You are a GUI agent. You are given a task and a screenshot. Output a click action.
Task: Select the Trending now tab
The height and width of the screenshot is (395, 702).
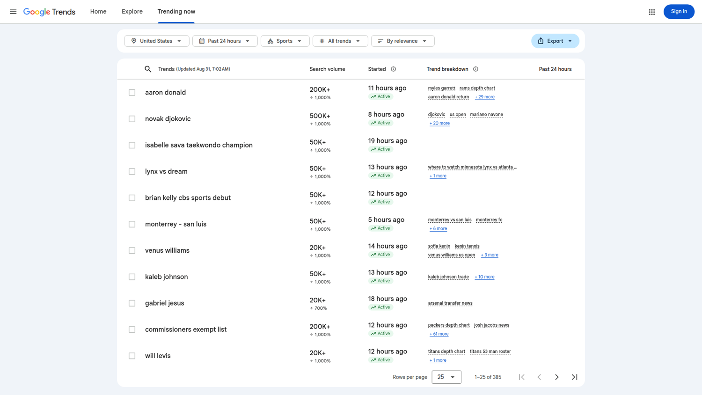click(x=176, y=12)
